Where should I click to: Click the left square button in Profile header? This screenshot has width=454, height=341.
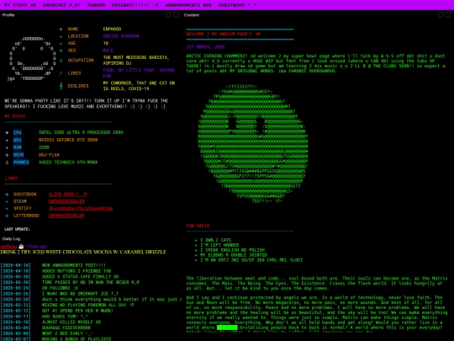pyautogui.click(x=168, y=15)
